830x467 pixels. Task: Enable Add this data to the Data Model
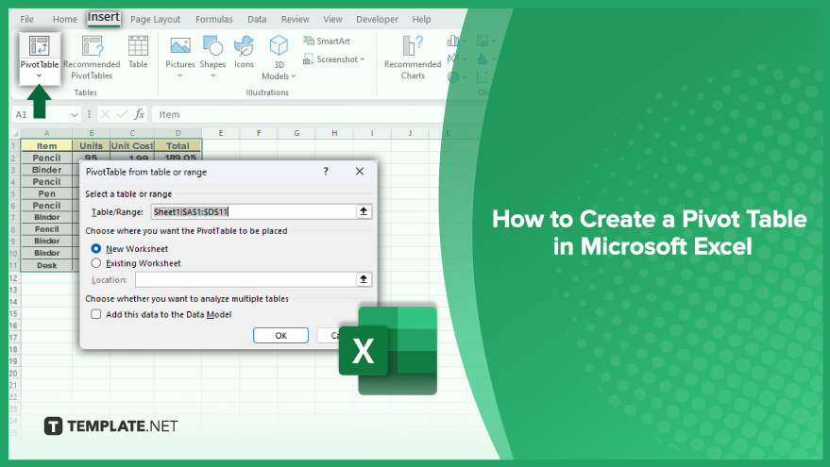pyautogui.click(x=95, y=314)
